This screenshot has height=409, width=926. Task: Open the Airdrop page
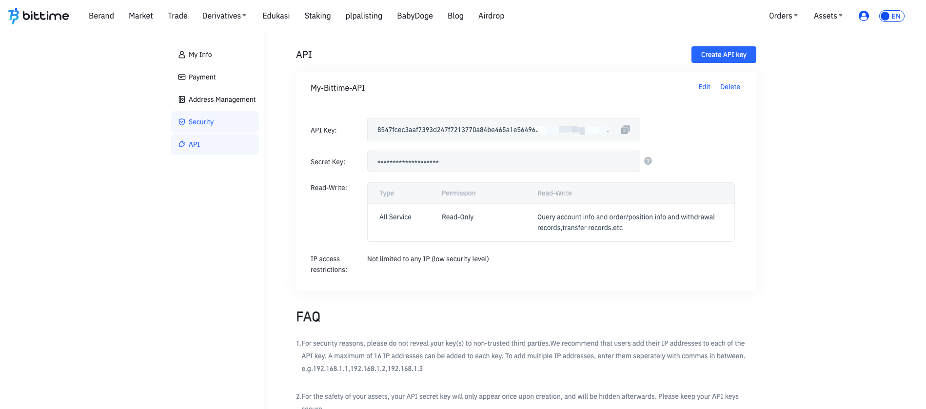point(491,16)
